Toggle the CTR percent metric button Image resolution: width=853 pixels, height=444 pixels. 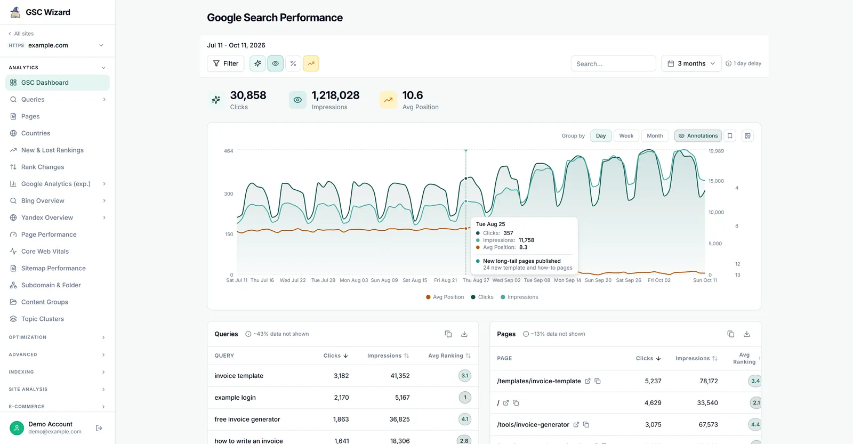[x=293, y=63]
